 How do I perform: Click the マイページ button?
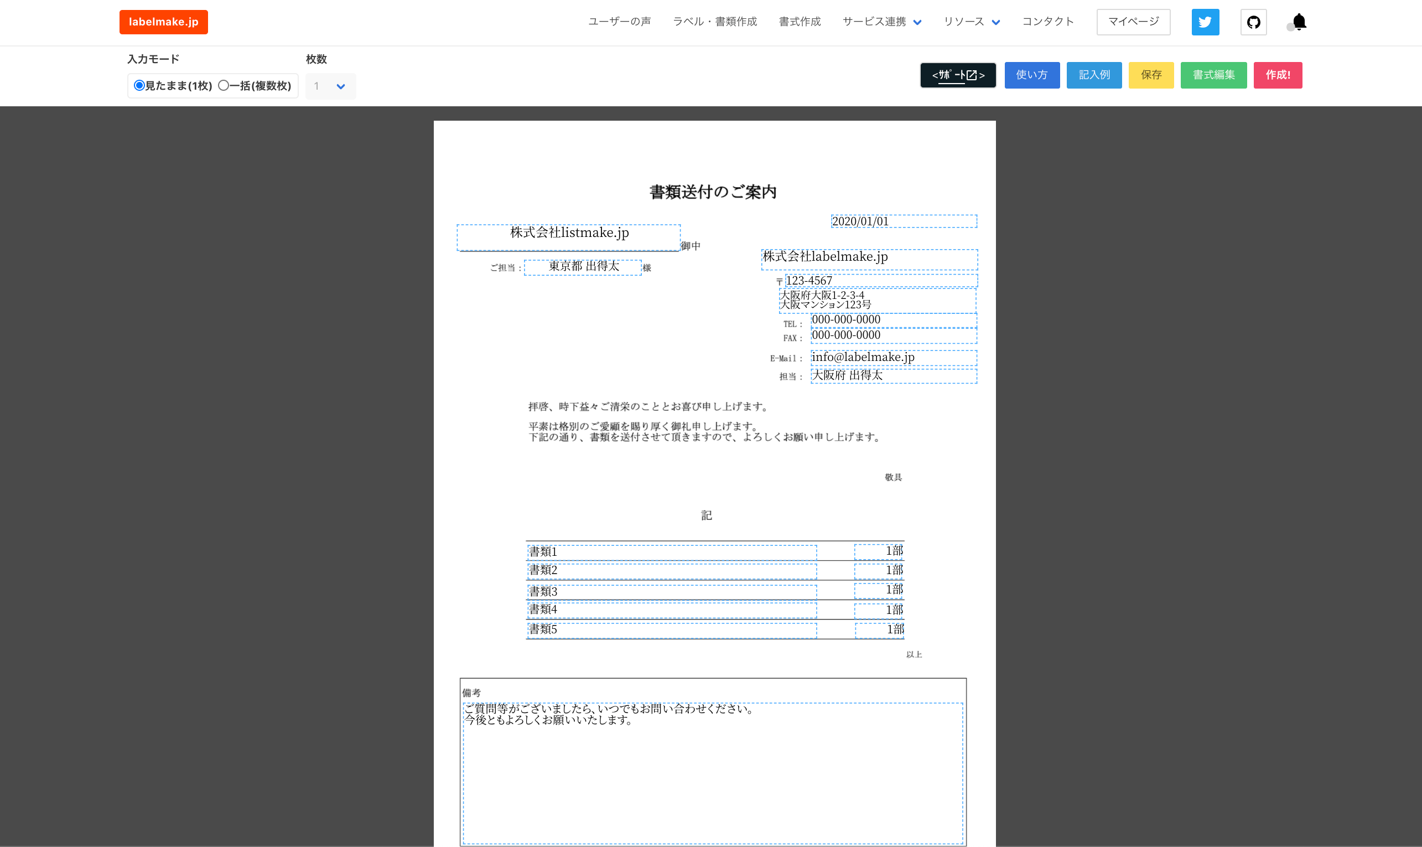click(1133, 22)
